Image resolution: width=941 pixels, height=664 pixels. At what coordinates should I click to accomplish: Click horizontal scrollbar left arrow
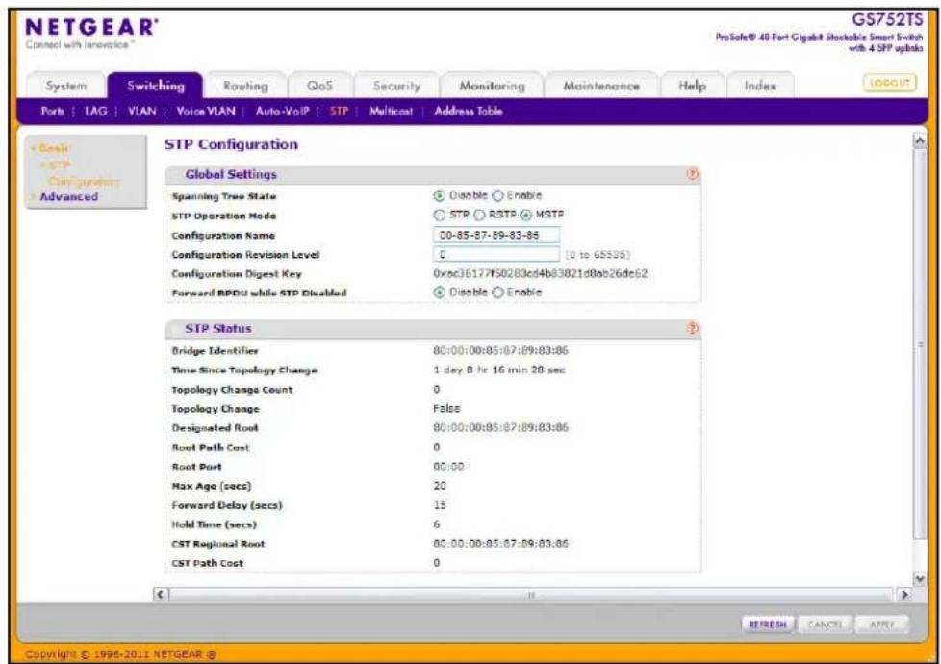[161, 595]
